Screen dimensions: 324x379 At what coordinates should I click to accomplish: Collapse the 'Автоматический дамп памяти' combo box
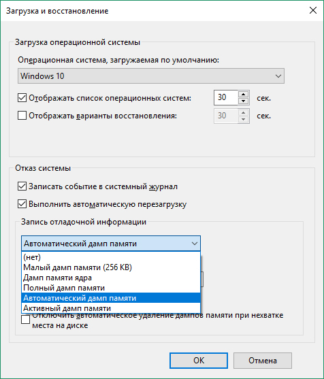pos(111,244)
